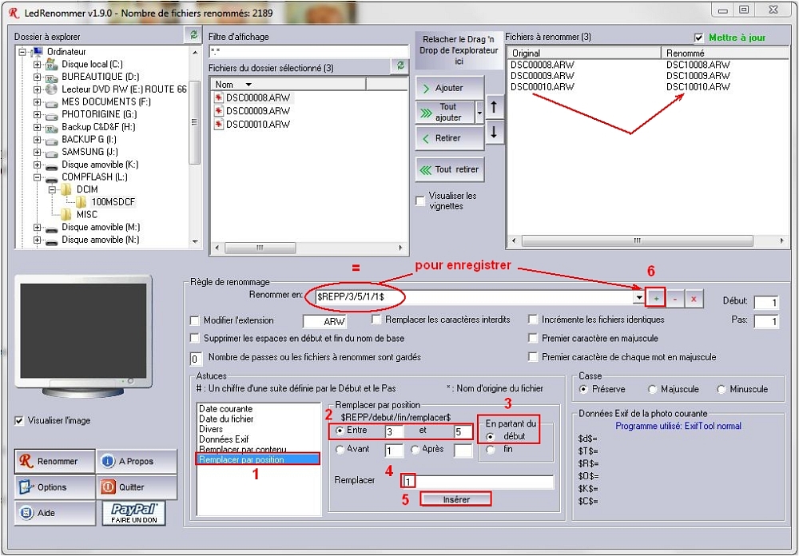
Task: Move selected file down with arrow button
Action: click(x=494, y=133)
